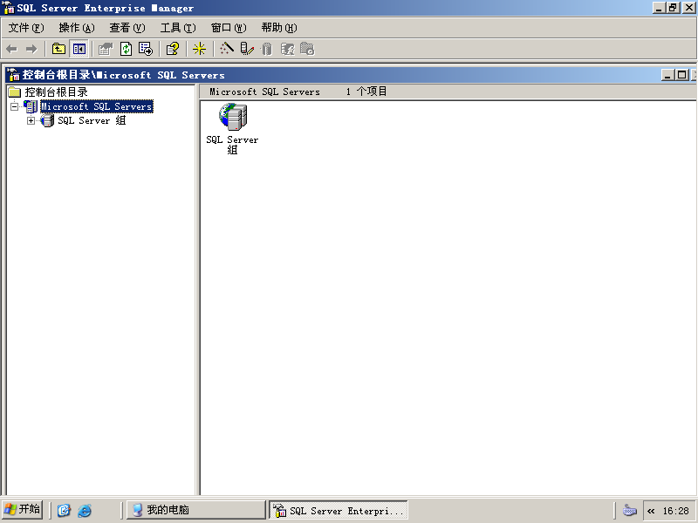Click the Enterprise Manager title bar icon
Image resolution: width=698 pixels, height=523 pixels.
pos(9,8)
